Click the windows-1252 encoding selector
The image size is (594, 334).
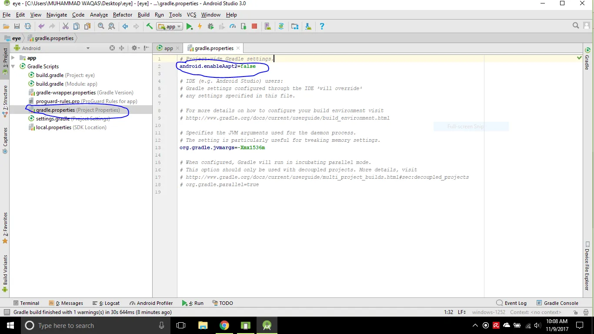click(489, 312)
